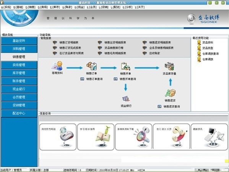Click the 销售订单查询 query icon
229x172 pixels.
(82, 79)
